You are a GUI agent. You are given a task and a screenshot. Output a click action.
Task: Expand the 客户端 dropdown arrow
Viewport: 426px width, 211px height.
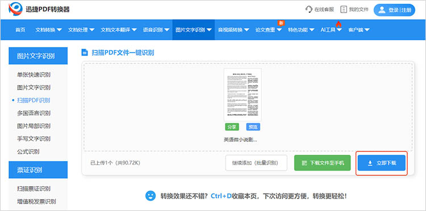(367, 30)
